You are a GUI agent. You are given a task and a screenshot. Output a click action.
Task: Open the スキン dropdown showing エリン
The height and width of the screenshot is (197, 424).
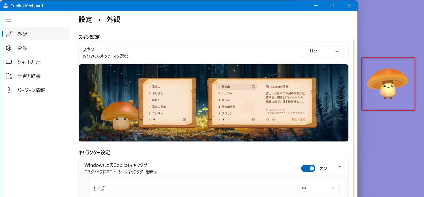pyautogui.click(x=323, y=51)
